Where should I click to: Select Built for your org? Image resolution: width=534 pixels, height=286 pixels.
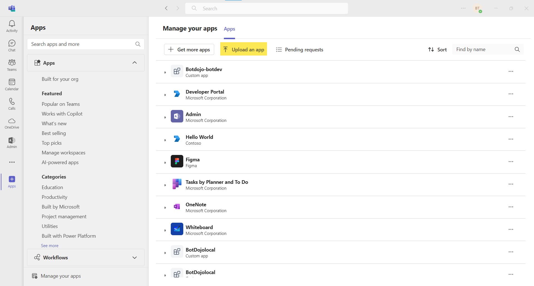tap(60, 79)
